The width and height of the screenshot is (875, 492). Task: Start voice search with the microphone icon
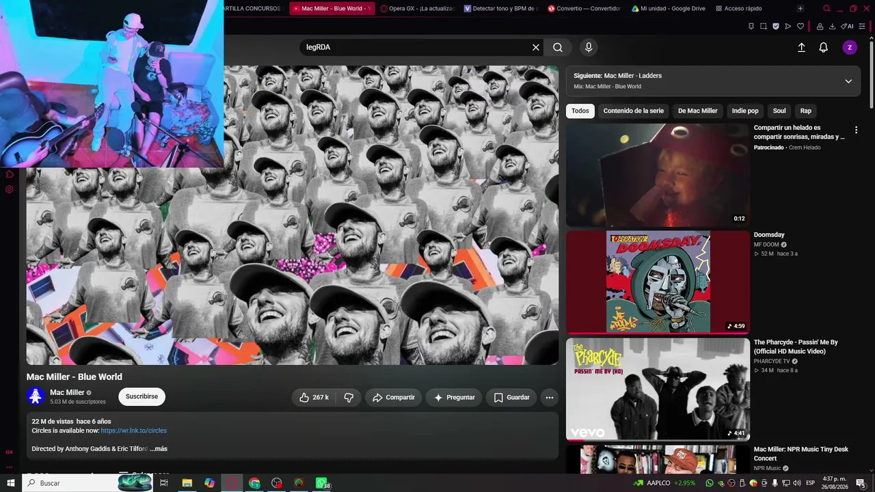tap(589, 47)
